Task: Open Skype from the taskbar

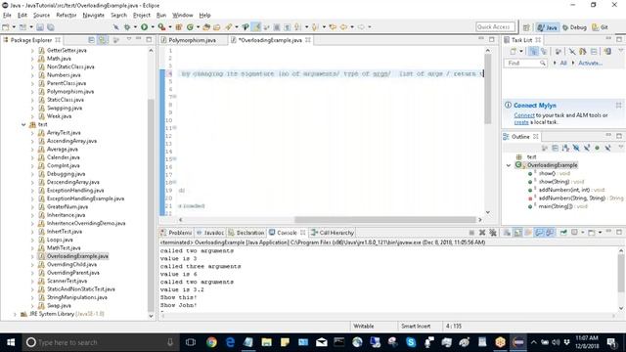Action: [411, 342]
